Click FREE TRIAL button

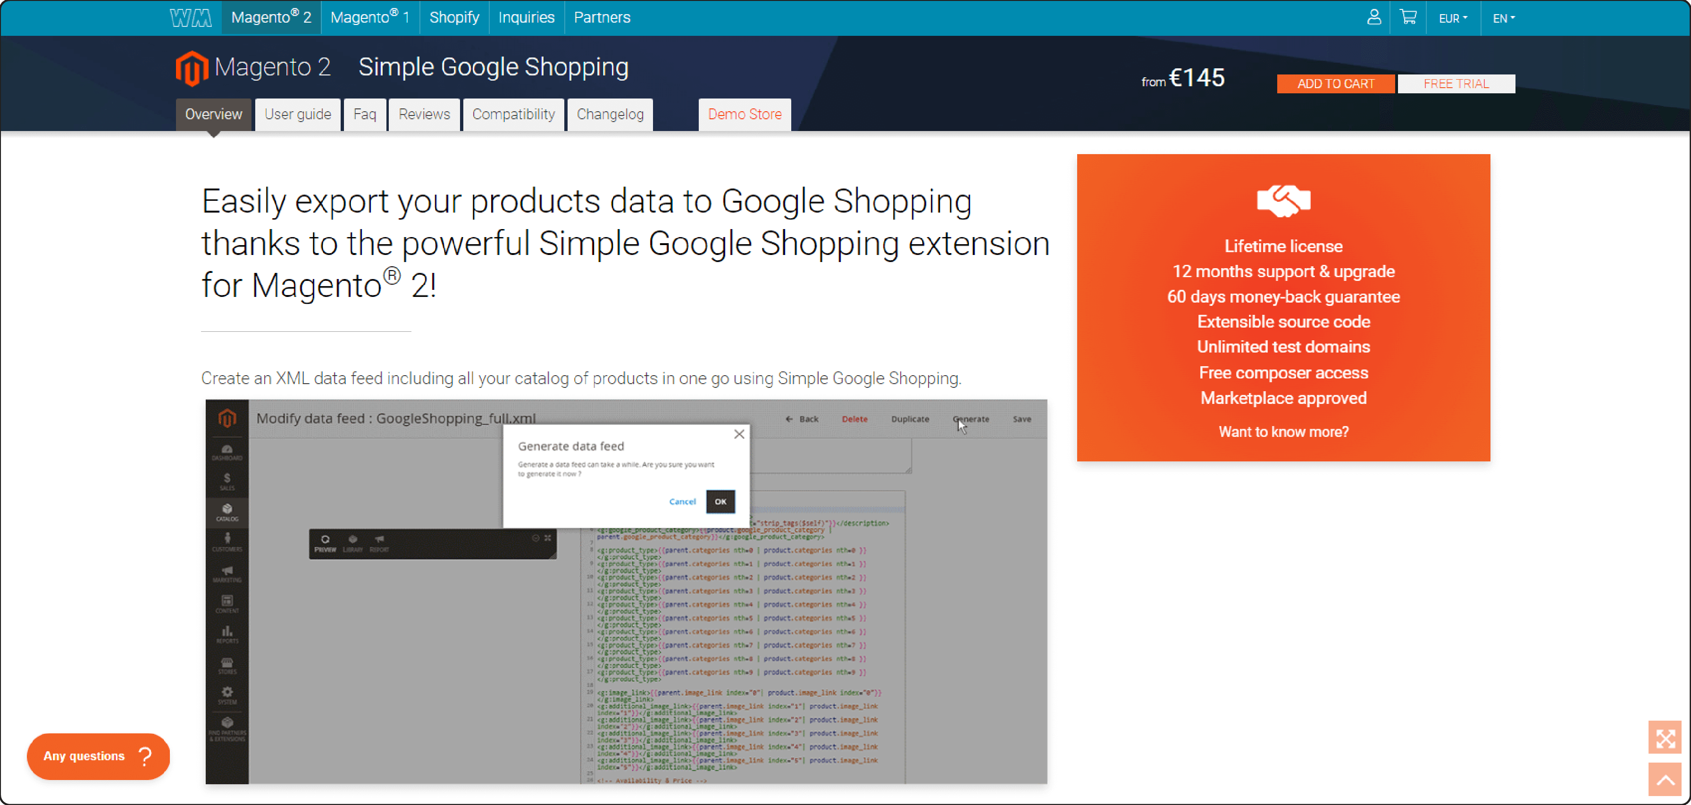pos(1456,84)
